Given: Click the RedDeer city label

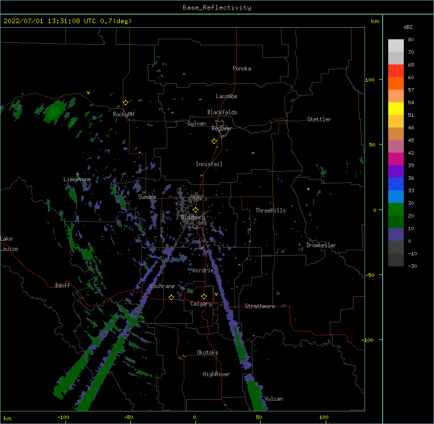Looking at the screenshot, I should tap(222, 128).
